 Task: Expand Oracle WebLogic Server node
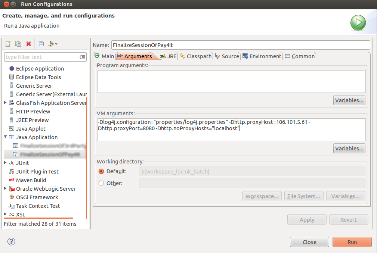tap(5, 188)
